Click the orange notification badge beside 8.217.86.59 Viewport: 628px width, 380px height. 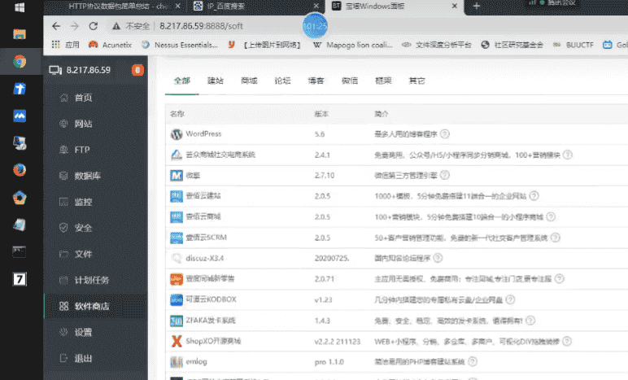tap(137, 70)
